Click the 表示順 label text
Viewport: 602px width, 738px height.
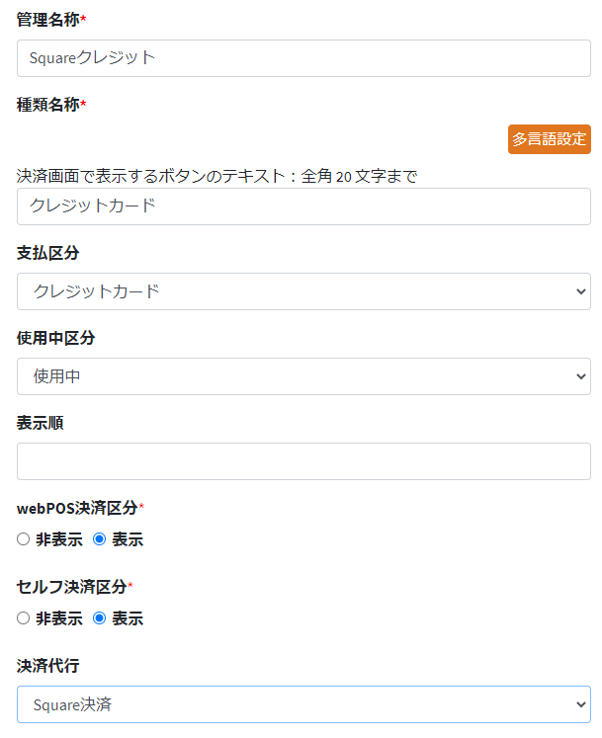point(40,423)
